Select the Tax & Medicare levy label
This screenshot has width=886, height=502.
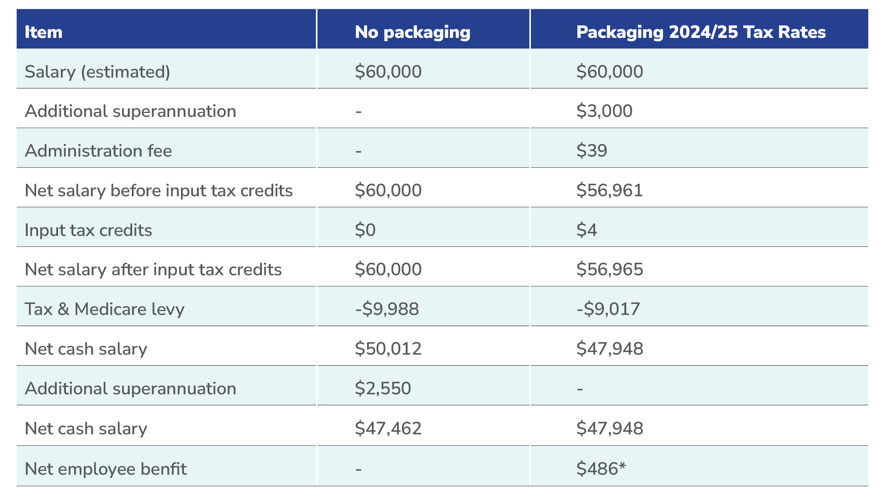click(105, 309)
